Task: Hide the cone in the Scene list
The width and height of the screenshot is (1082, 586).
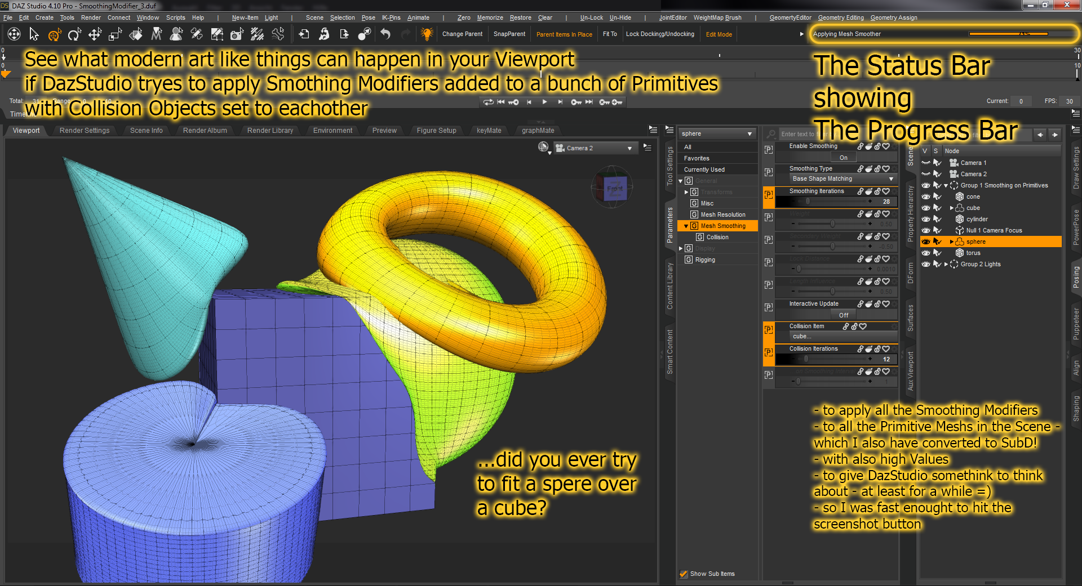Action: pos(925,196)
